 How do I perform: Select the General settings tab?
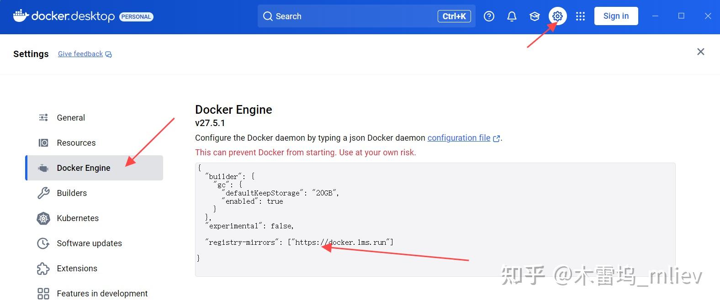coord(94,118)
